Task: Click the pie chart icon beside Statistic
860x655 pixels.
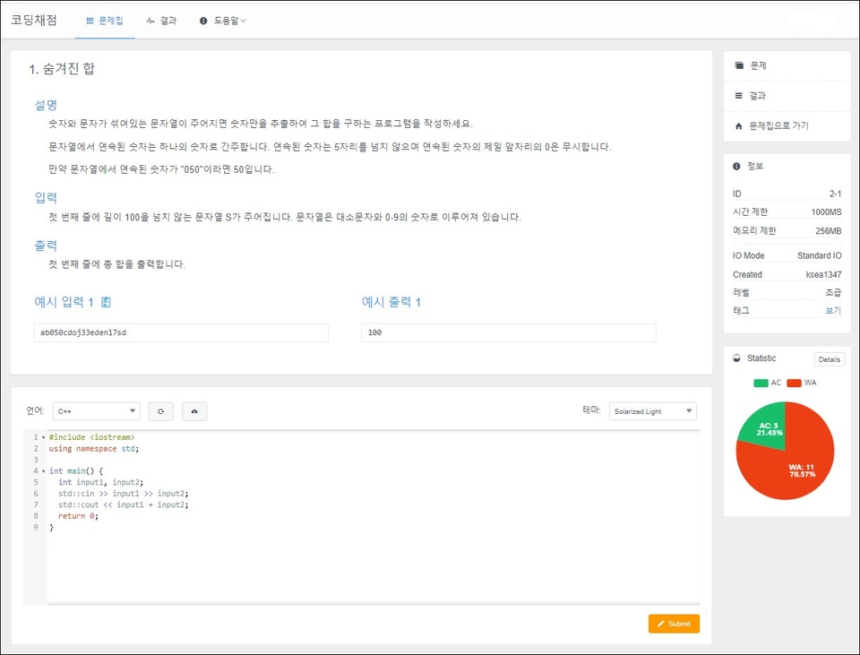Action: 736,358
